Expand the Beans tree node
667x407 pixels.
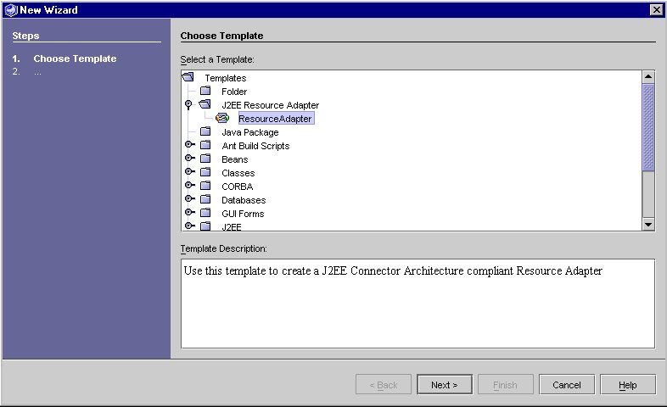pyautogui.click(x=190, y=159)
